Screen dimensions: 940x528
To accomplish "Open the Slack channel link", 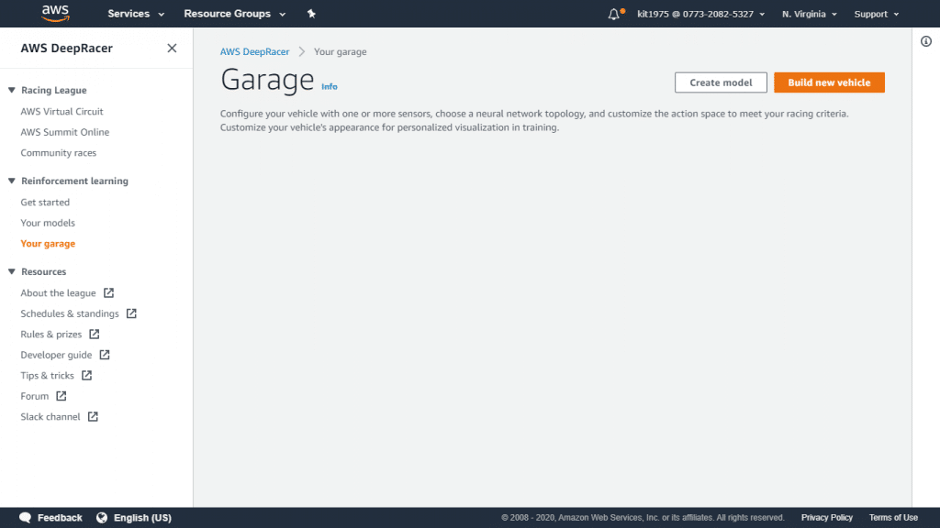I will [x=50, y=417].
